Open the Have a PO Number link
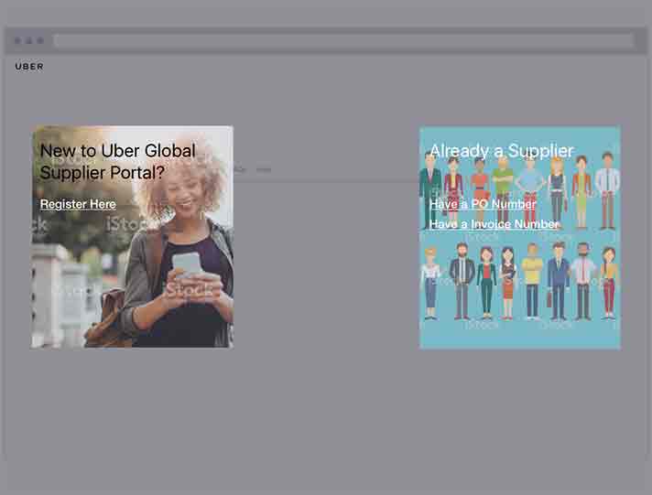Viewport: 652px width, 495px height. 483,204
